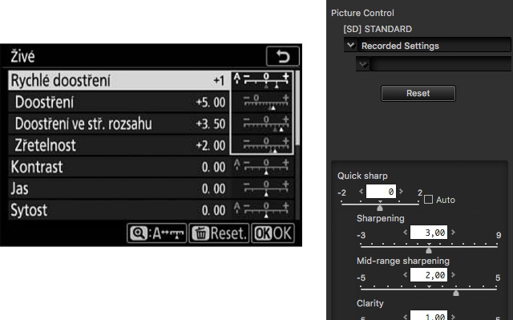Image resolution: width=513 pixels, height=320 pixels.
Task: Increase Quick sharp with right arrow
Action: [401, 191]
